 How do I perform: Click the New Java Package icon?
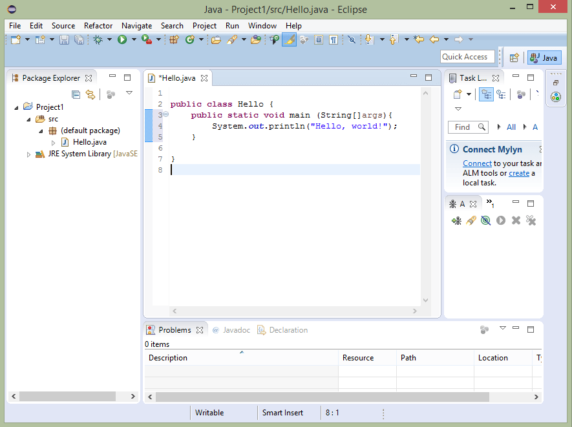point(174,40)
